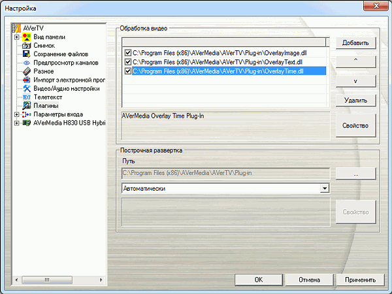Open the Разное remote control icon
The width and height of the screenshot is (392, 294).
pyautogui.click(x=27, y=71)
